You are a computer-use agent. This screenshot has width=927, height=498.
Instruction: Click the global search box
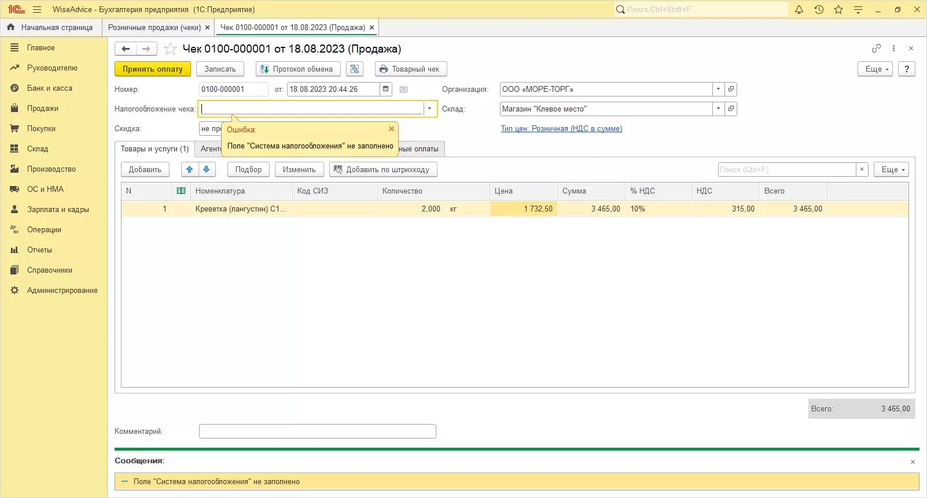(701, 9)
